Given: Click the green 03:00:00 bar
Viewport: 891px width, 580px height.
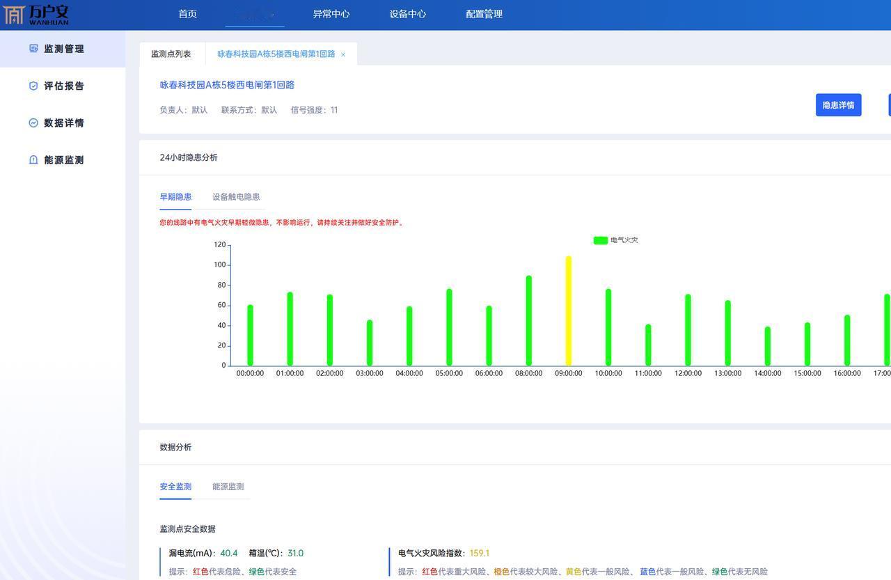Looking at the screenshot, I should pyautogui.click(x=370, y=343).
